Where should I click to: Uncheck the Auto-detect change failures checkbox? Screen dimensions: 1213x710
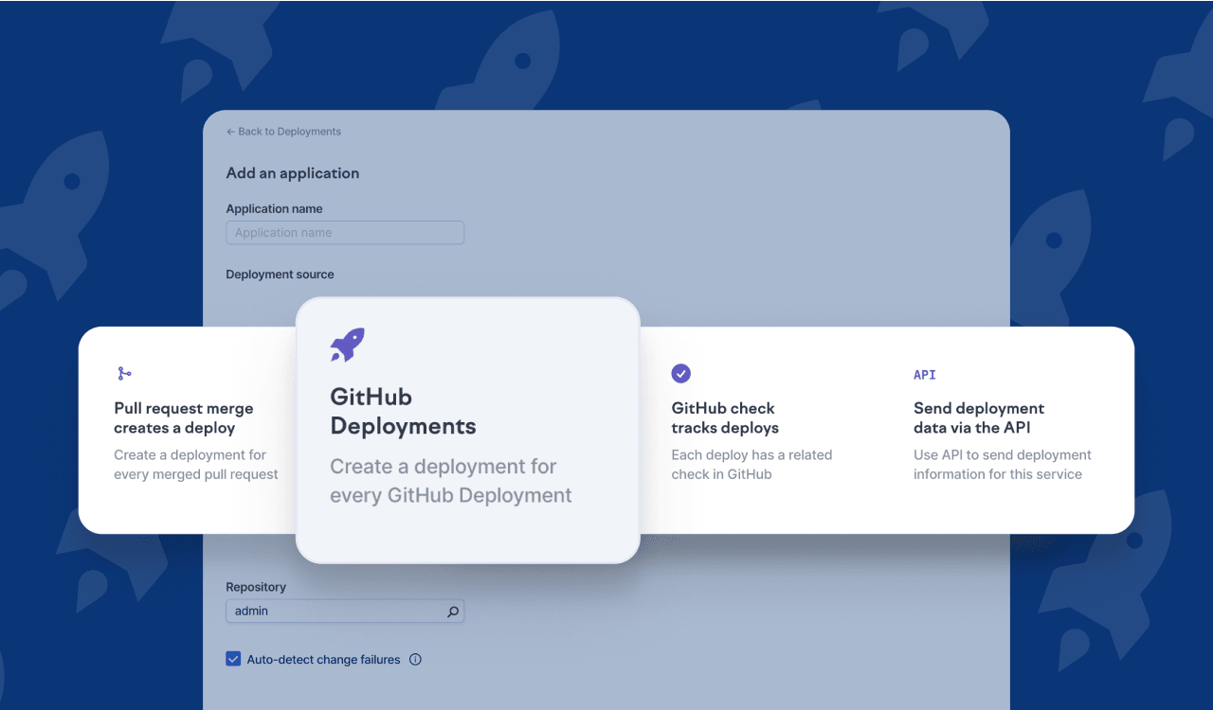pyautogui.click(x=233, y=659)
